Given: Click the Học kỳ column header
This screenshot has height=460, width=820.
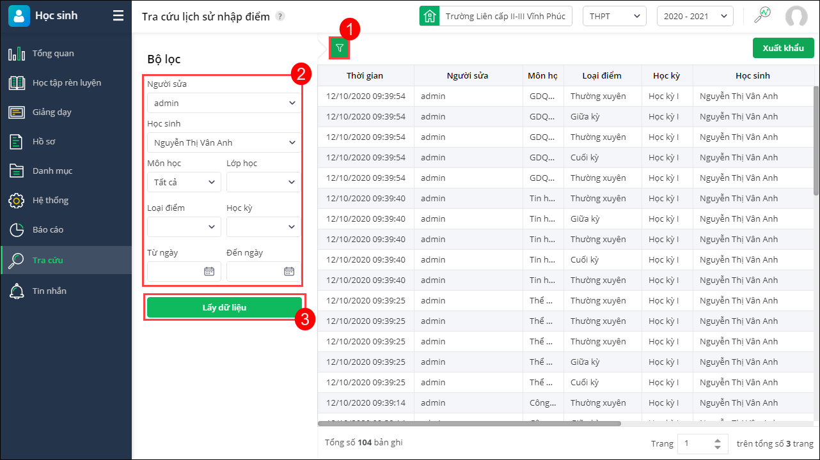Looking at the screenshot, I should pyautogui.click(x=666, y=75).
